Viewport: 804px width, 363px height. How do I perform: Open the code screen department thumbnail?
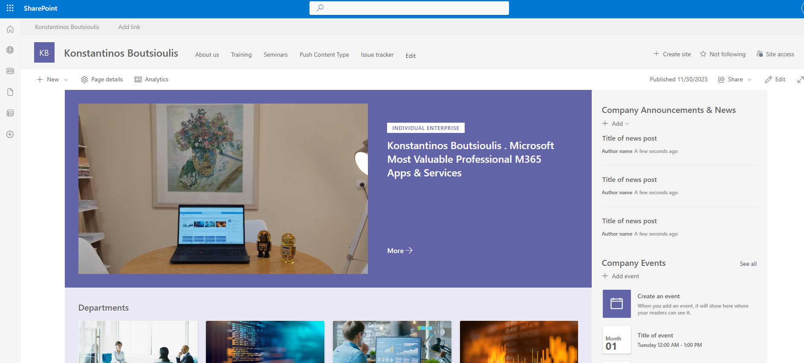point(265,342)
